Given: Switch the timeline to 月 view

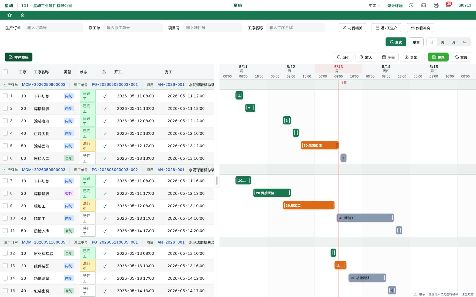Looking at the screenshot, I should pos(454,42).
